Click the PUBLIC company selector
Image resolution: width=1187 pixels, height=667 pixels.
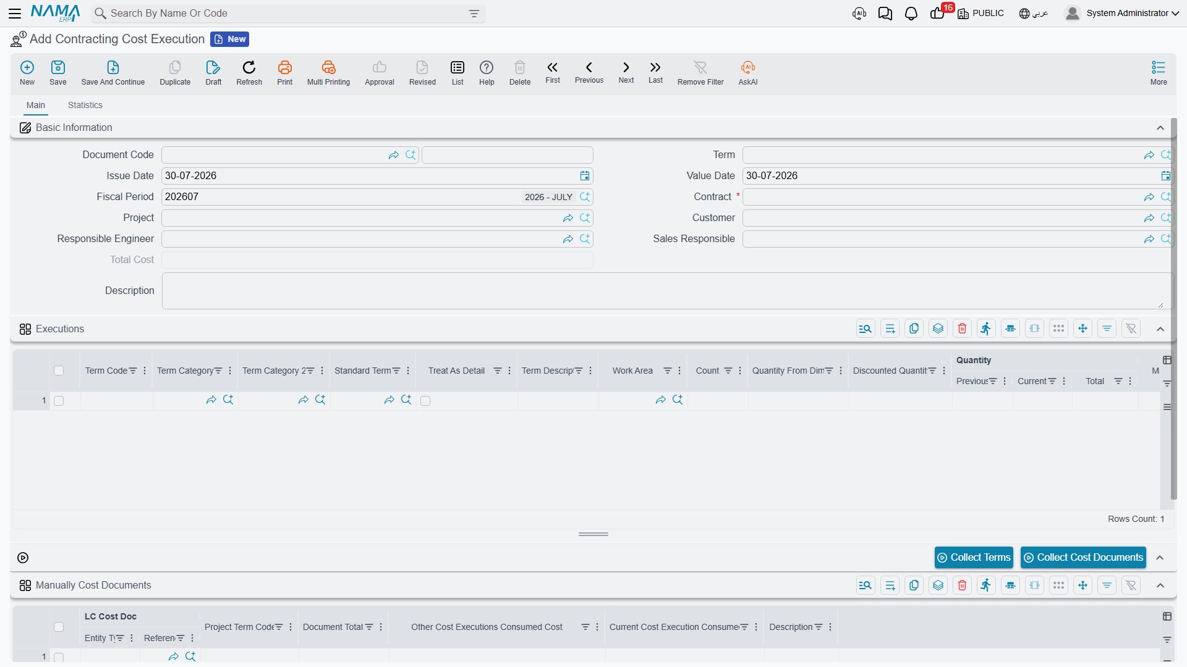point(981,13)
